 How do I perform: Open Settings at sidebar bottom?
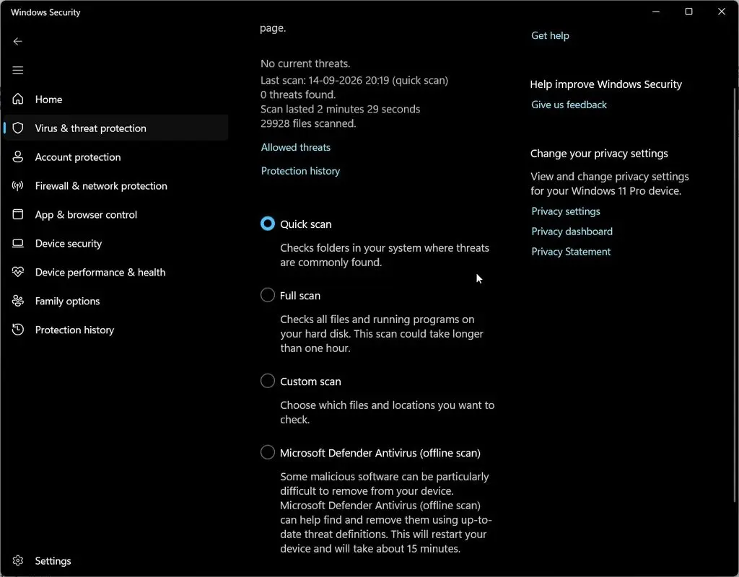coord(115,560)
